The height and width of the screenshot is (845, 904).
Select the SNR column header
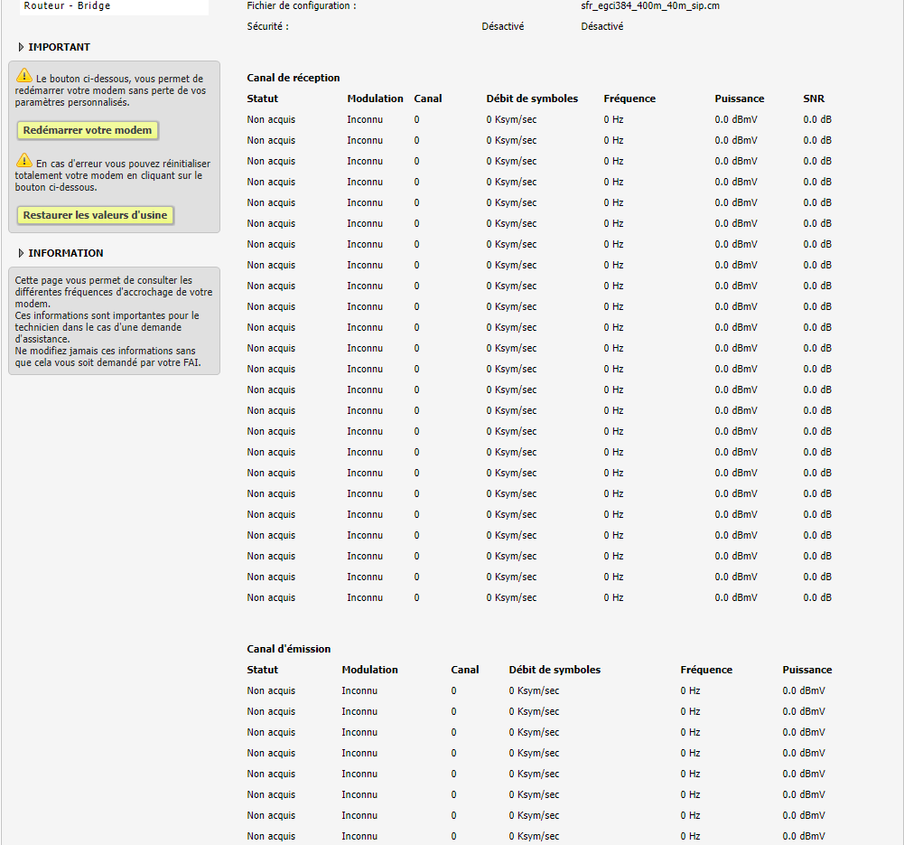814,99
